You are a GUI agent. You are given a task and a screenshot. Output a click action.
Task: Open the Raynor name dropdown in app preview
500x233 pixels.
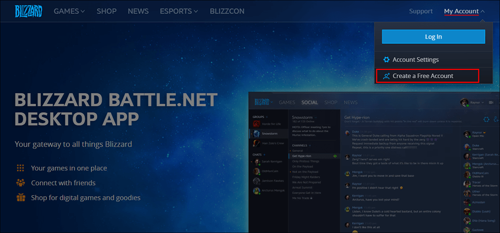pyautogui.click(x=478, y=102)
